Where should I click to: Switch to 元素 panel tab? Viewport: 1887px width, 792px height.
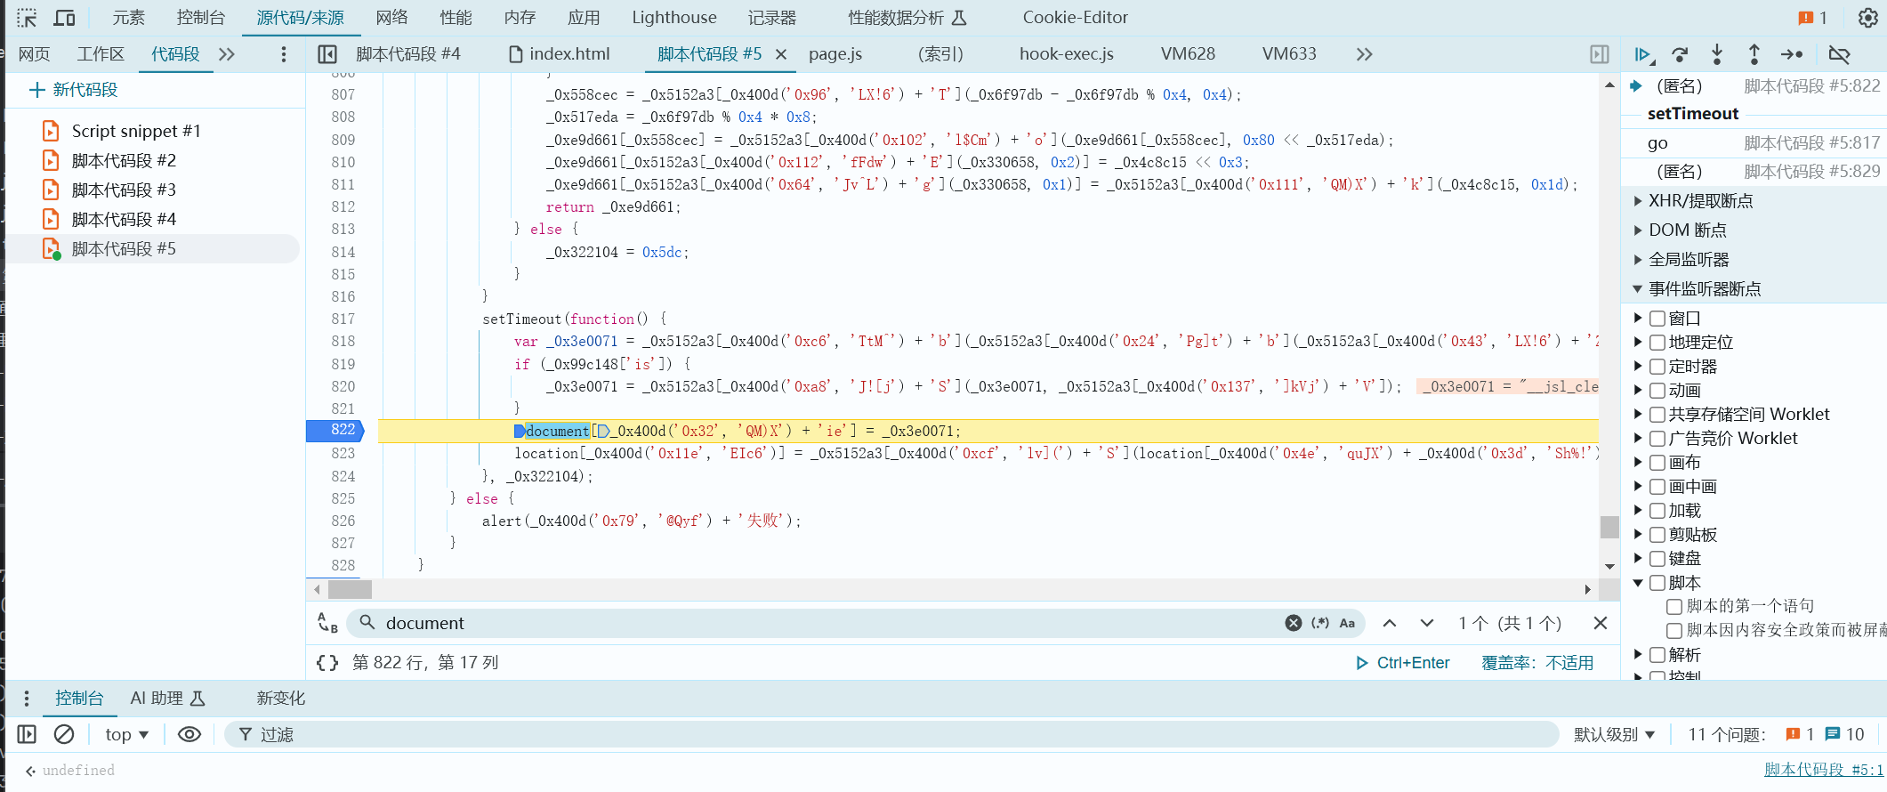coord(128,17)
